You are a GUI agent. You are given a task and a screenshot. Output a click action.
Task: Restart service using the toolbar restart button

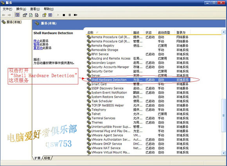[76, 15]
